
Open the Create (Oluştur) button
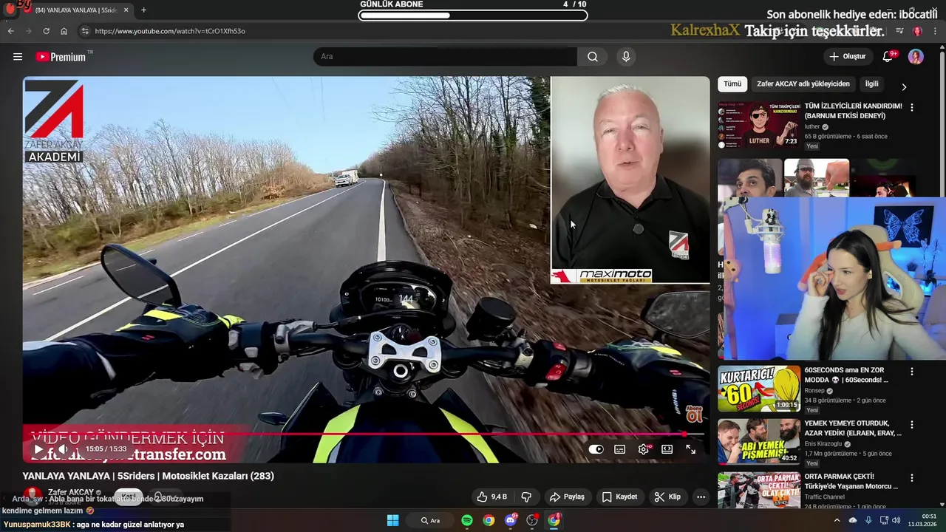(x=847, y=57)
